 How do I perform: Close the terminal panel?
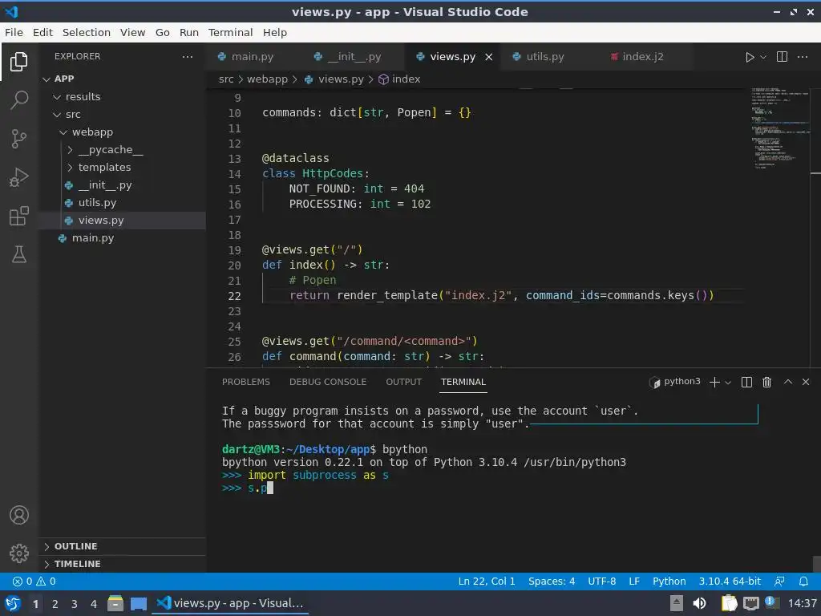806,382
